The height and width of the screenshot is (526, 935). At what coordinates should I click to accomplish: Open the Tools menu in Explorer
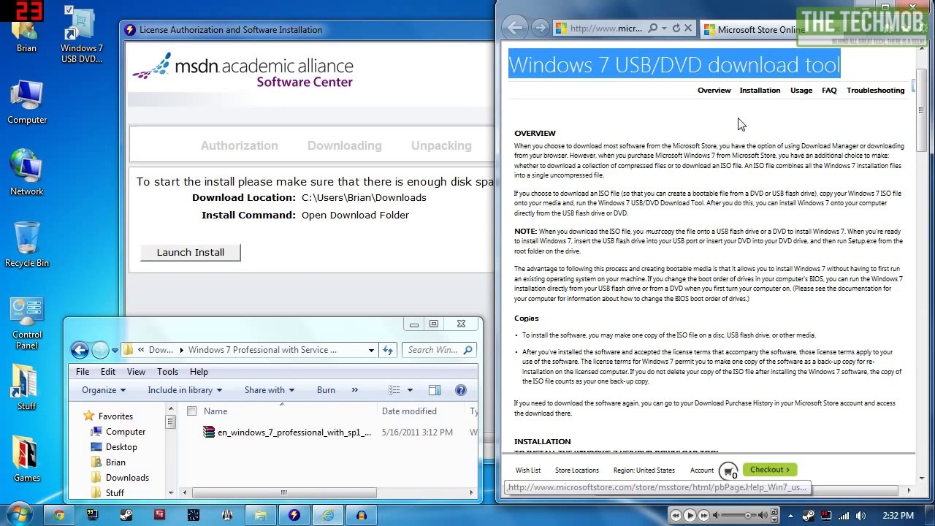167,372
